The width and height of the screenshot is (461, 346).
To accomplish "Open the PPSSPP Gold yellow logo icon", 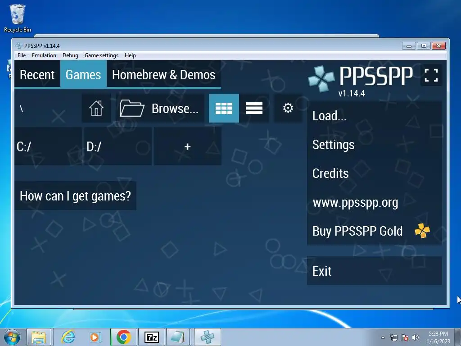I will pos(422,231).
